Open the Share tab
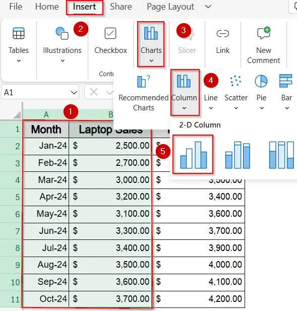The width and height of the screenshot is (297, 311). coord(121,7)
